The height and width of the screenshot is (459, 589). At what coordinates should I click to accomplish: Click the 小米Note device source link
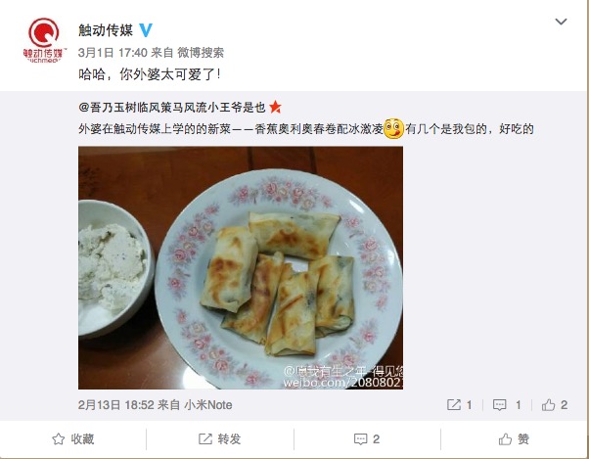coord(208,405)
